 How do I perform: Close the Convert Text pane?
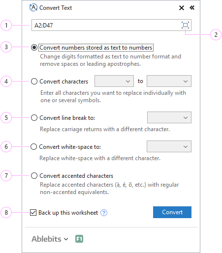coord(182,8)
